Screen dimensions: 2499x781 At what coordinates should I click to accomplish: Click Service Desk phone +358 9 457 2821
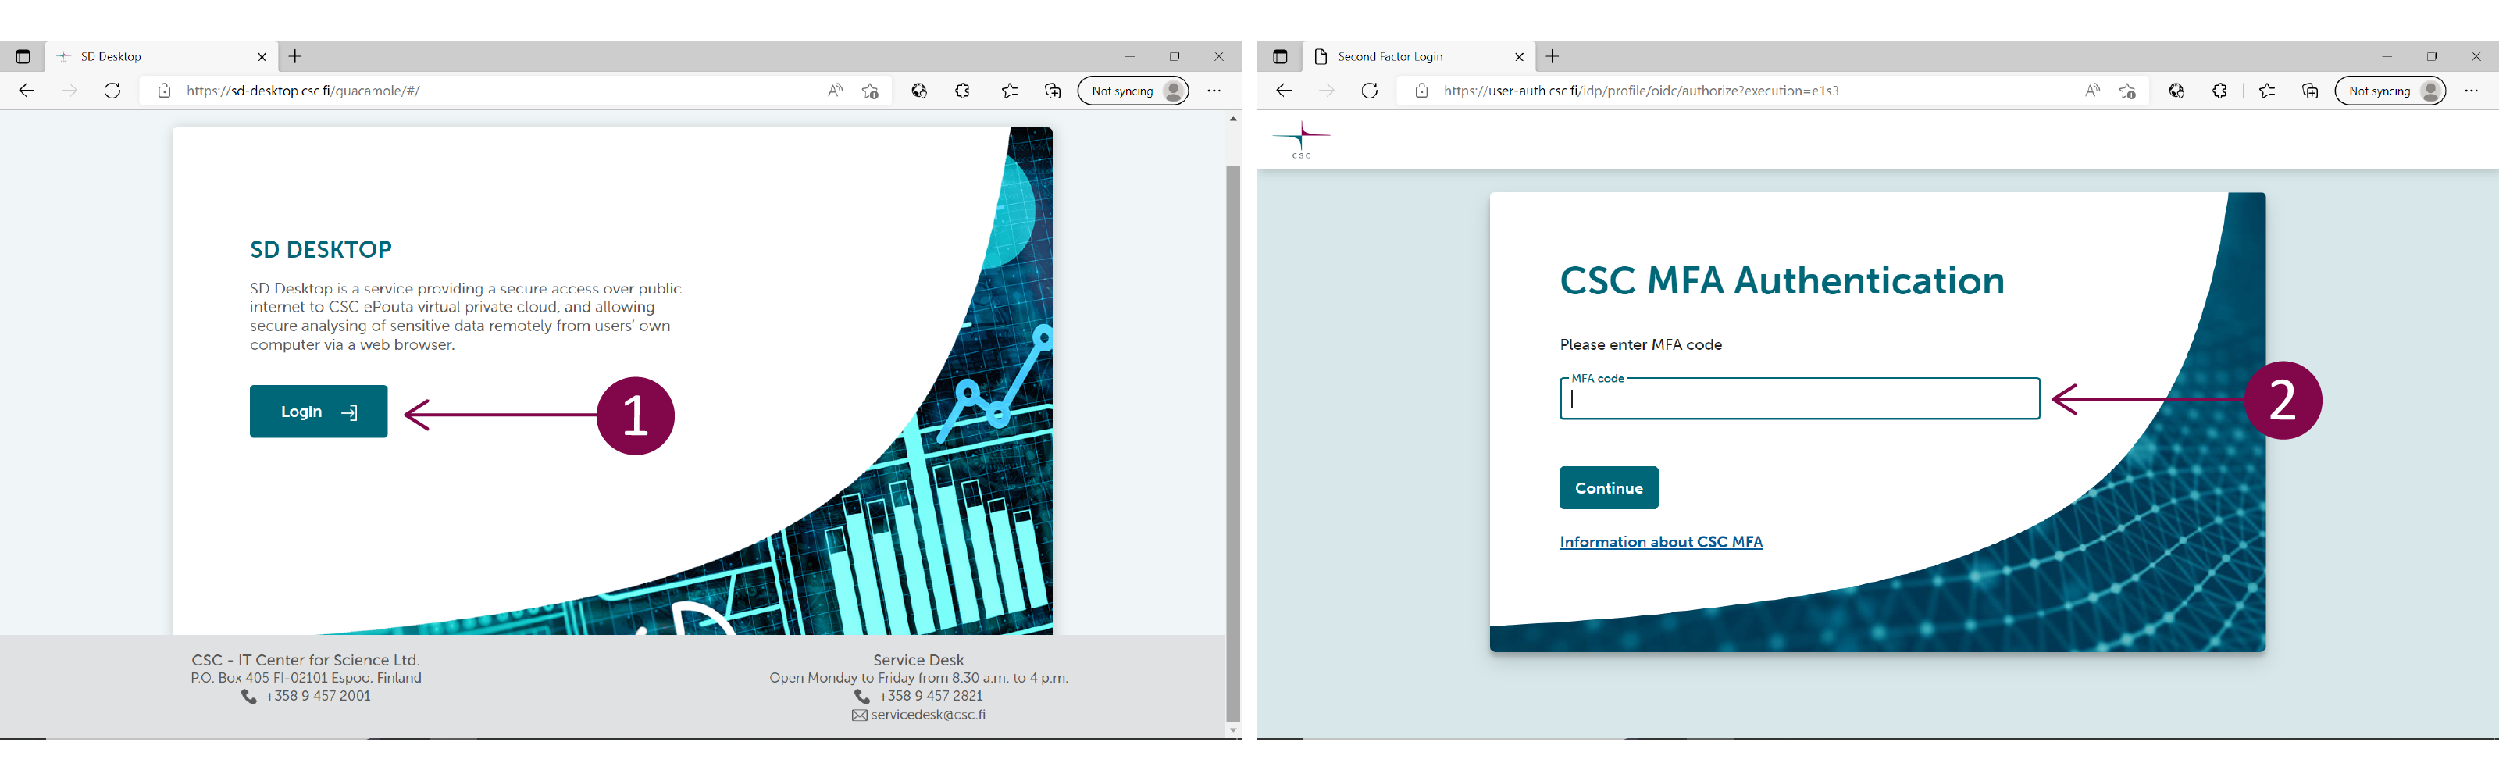(930, 696)
